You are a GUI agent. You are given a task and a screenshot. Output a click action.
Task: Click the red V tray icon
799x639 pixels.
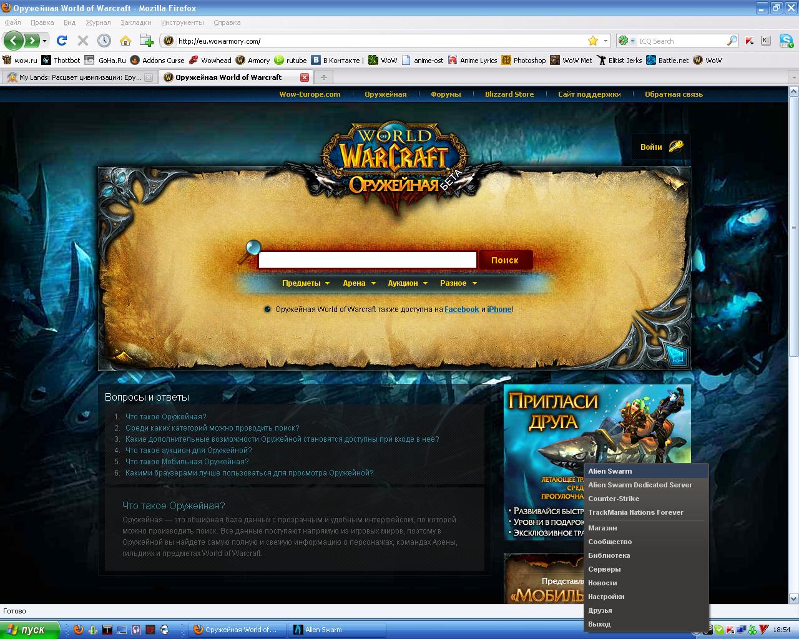[x=763, y=630]
